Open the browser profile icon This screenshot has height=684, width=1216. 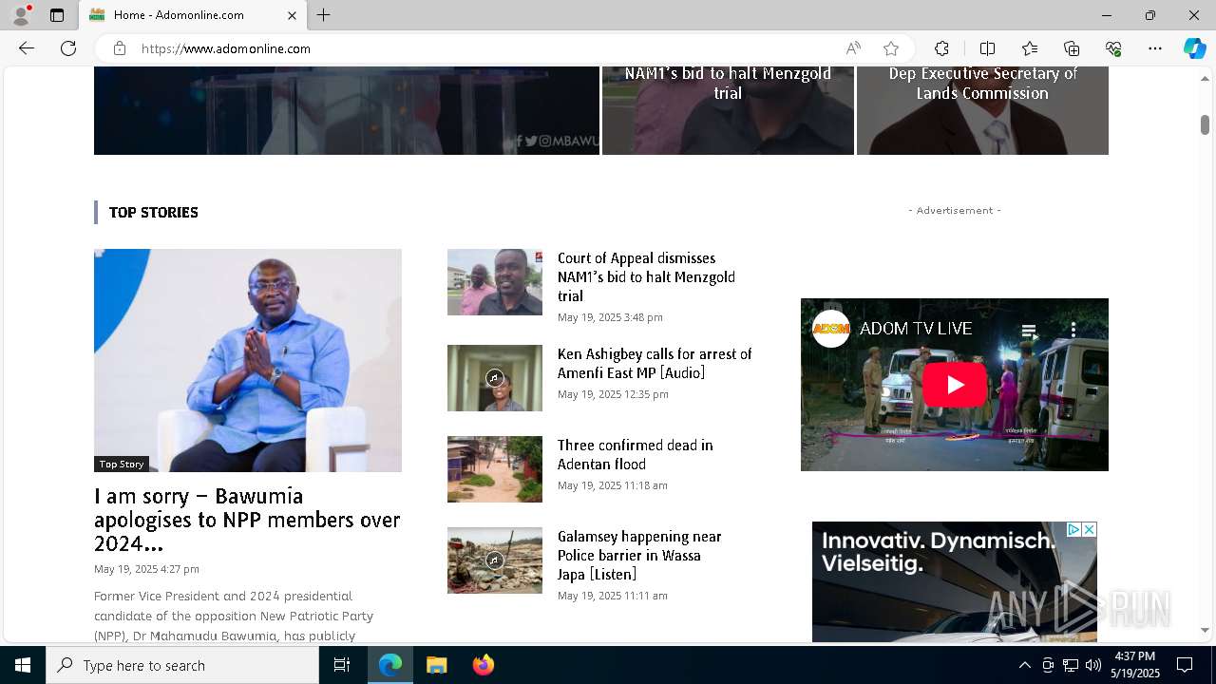pyautogui.click(x=21, y=15)
